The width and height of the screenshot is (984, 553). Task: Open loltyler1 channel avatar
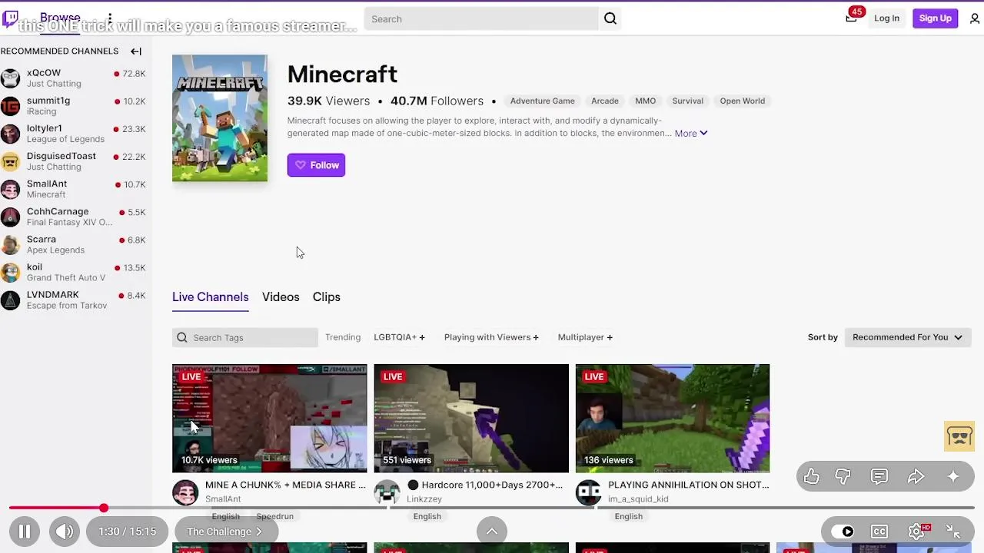[10, 134]
